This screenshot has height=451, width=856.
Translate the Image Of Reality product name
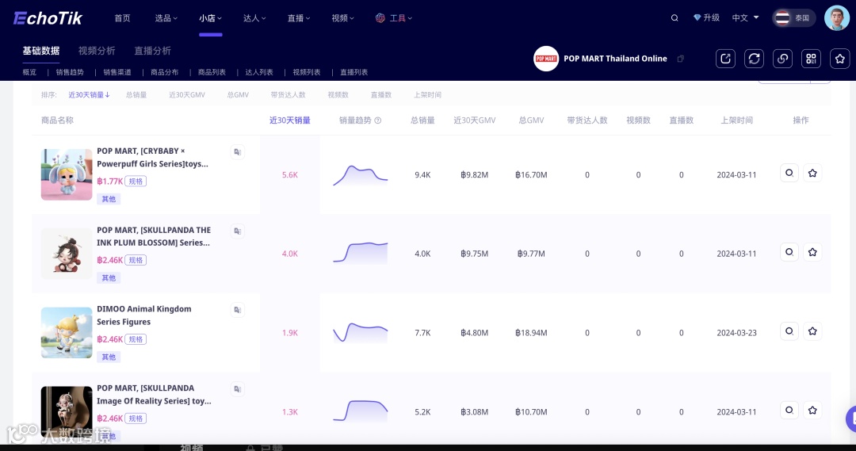point(238,388)
